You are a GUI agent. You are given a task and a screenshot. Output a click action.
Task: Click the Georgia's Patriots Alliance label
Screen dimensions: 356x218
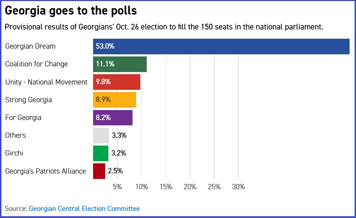tap(45, 171)
